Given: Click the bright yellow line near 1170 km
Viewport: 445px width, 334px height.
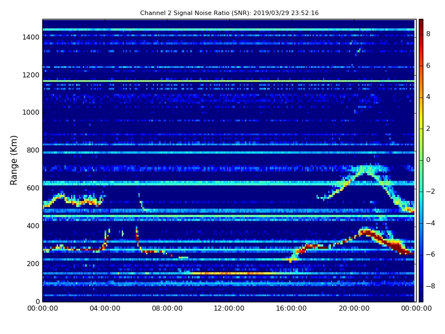Looking at the screenshot, I should click(229, 81).
